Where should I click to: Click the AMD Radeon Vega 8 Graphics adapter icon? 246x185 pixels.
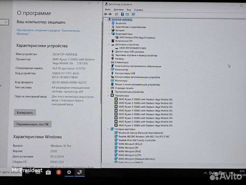[117, 37]
